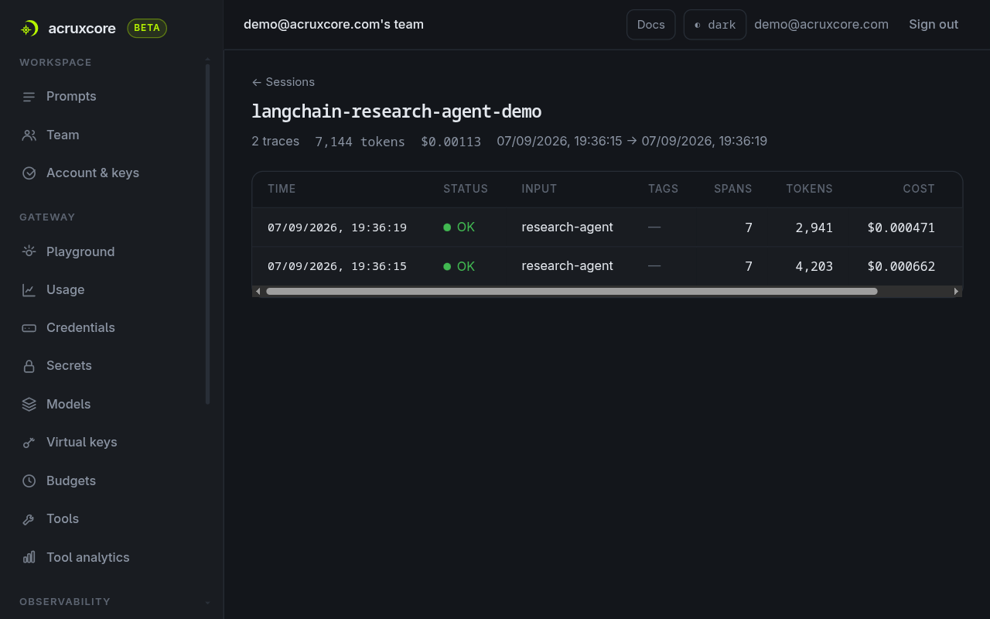Image resolution: width=990 pixels, height=619 pixels.
Task: Click the Virtual keys key icon
Action: click(x=29, y=443)
